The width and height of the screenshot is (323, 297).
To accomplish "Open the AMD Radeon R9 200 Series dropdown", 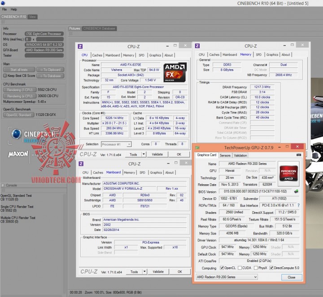I will (x=227, y=277).
